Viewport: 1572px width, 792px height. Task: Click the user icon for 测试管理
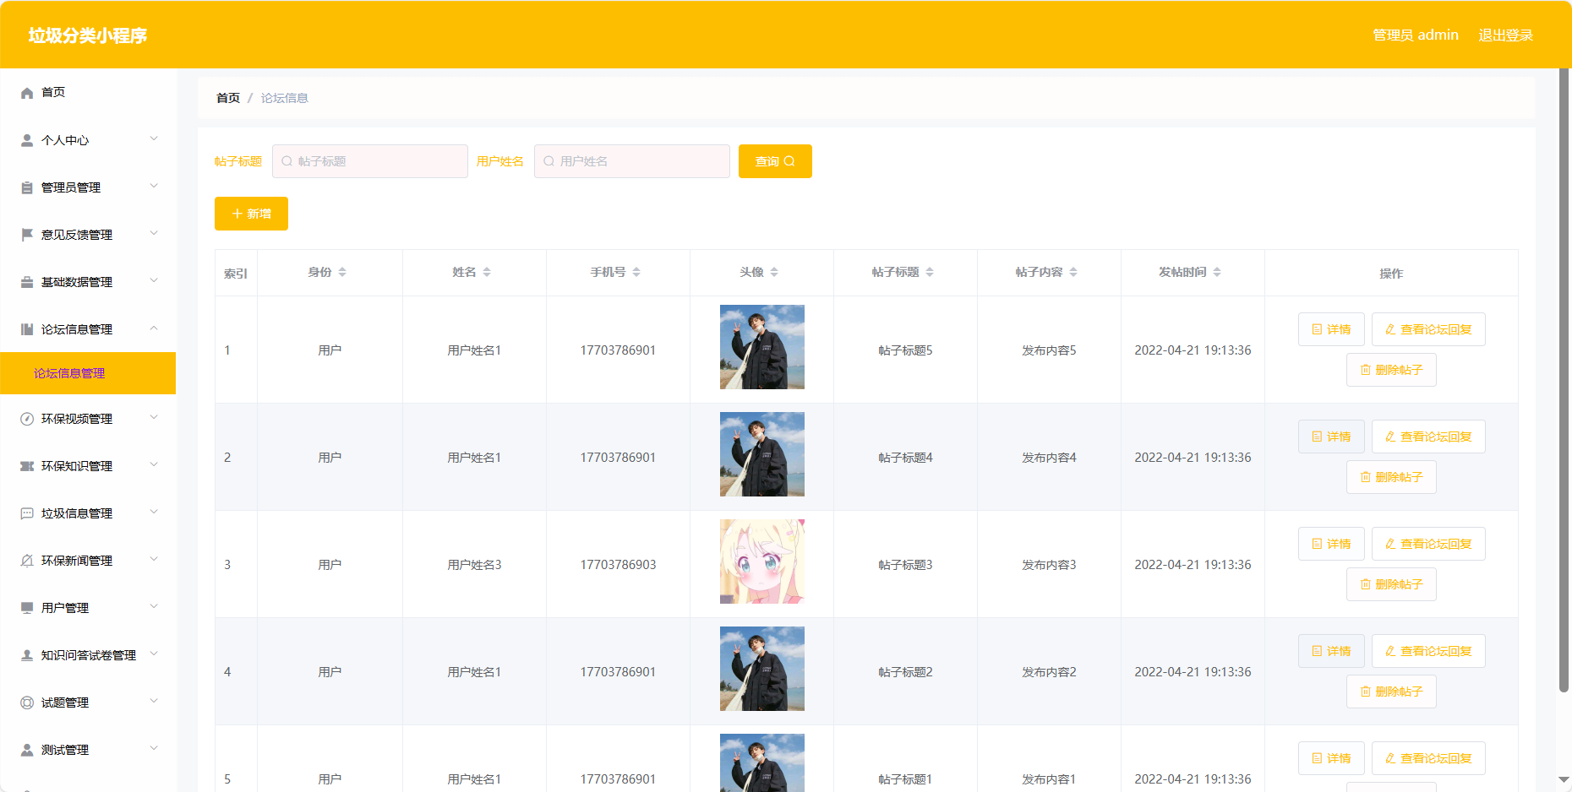click(27, 750)
